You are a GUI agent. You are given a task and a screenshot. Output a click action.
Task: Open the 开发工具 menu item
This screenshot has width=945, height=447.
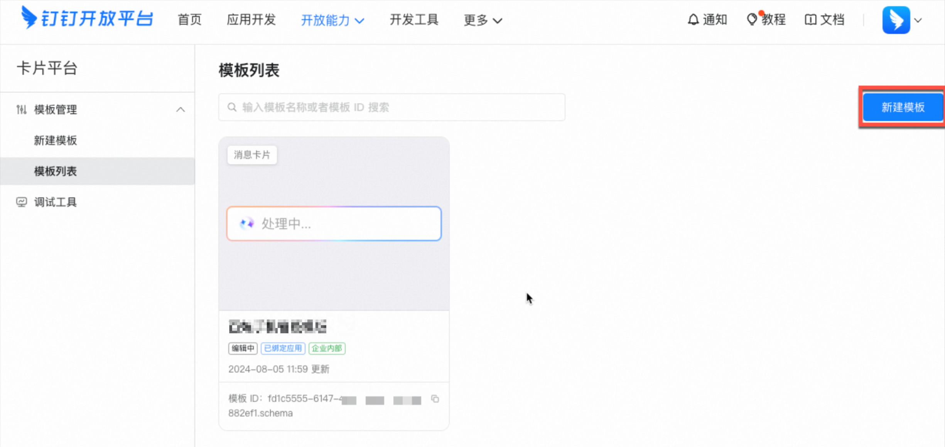click(414, 20)
